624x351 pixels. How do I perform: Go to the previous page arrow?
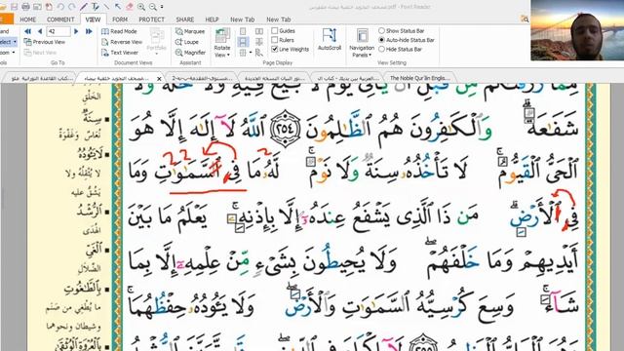click(40, 31)
